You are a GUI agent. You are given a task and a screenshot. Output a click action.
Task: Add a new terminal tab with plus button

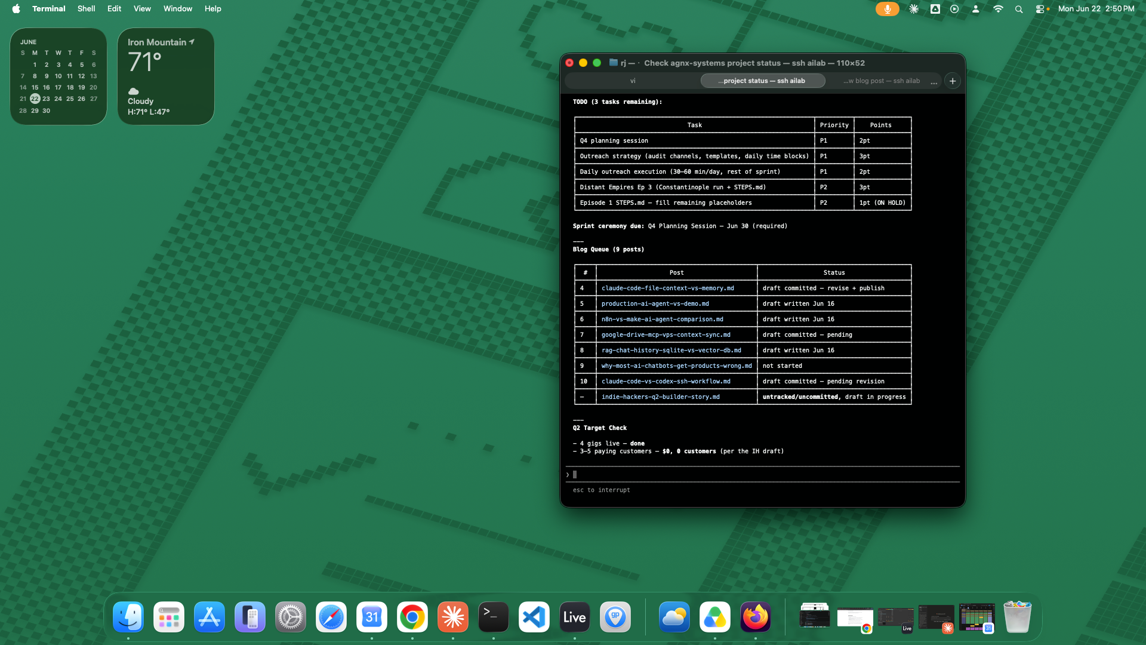[953, 81]
